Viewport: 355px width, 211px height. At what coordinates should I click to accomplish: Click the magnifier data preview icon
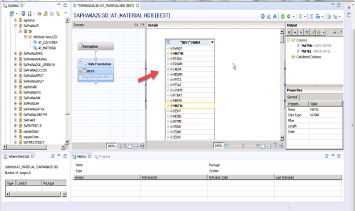pos(300,16)
